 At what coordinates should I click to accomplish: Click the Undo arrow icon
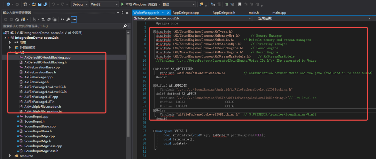(x=53, y=4)
